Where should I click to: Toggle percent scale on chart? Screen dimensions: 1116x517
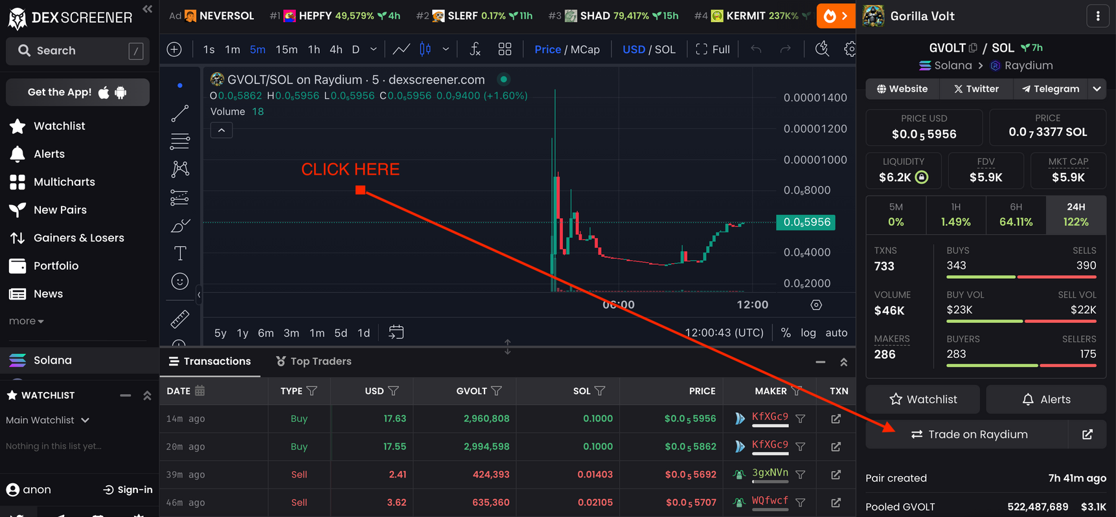tap(786, 333)
